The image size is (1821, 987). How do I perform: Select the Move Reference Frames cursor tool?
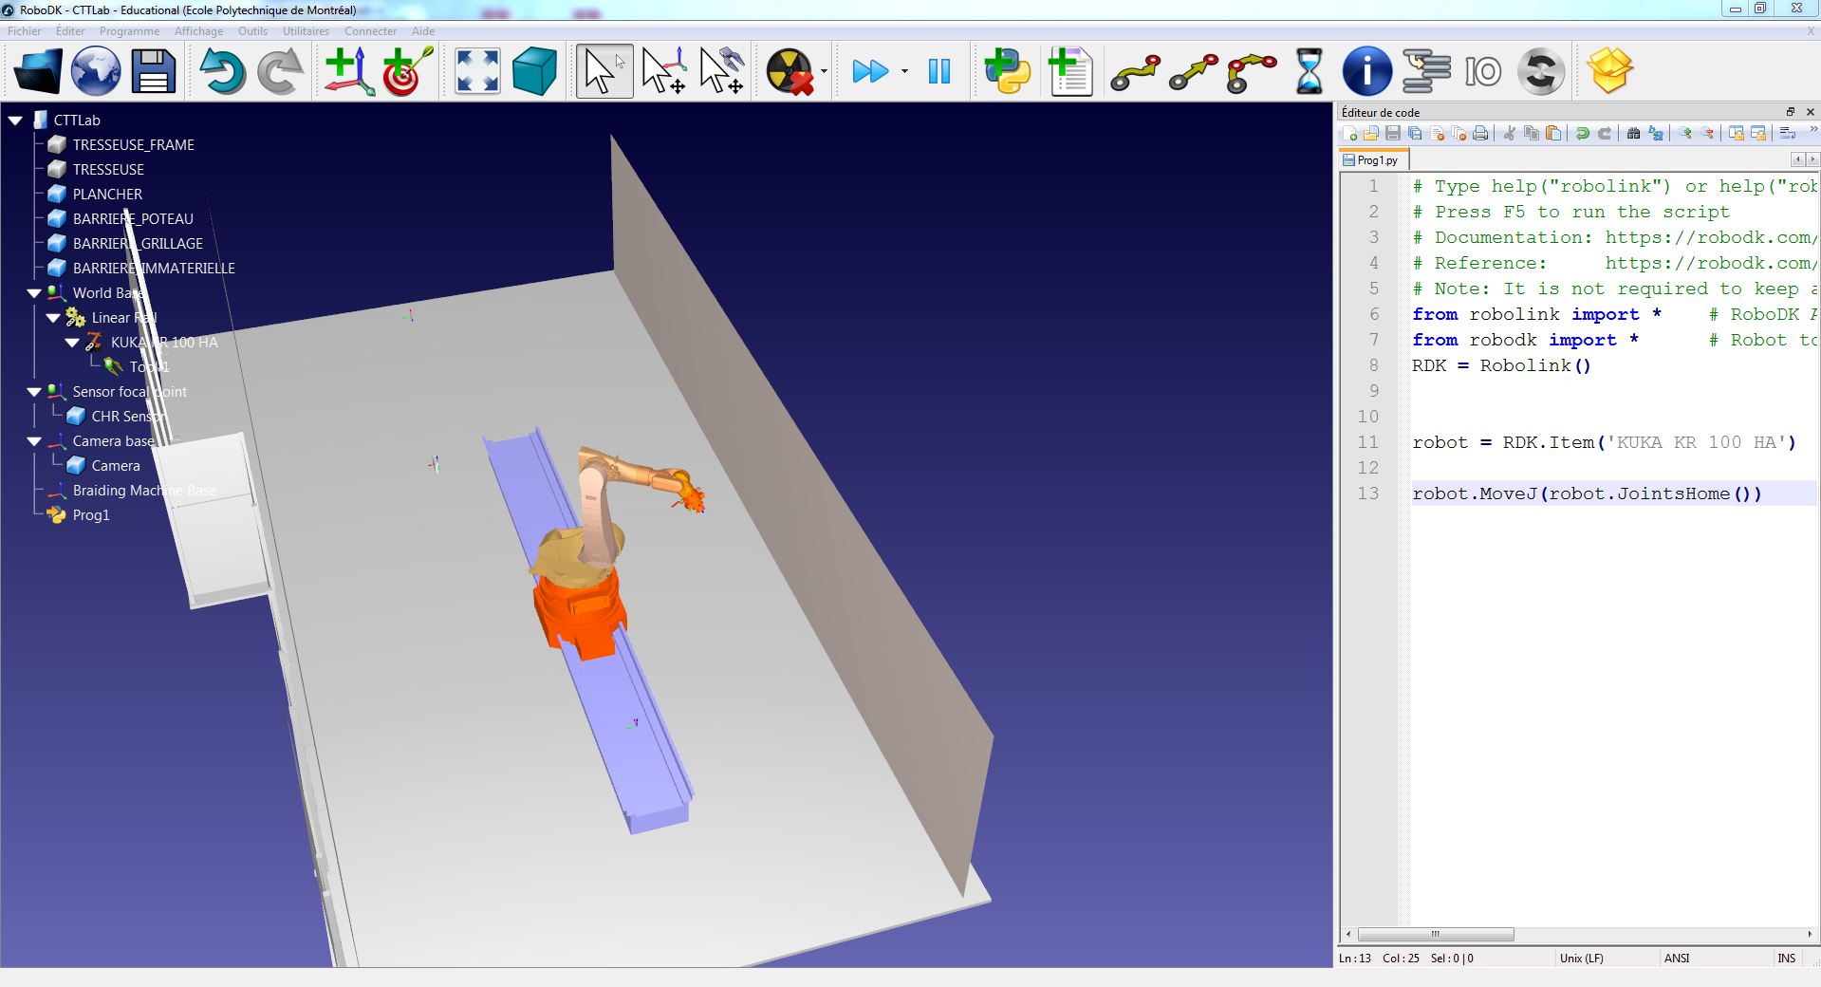click(663, 71)
